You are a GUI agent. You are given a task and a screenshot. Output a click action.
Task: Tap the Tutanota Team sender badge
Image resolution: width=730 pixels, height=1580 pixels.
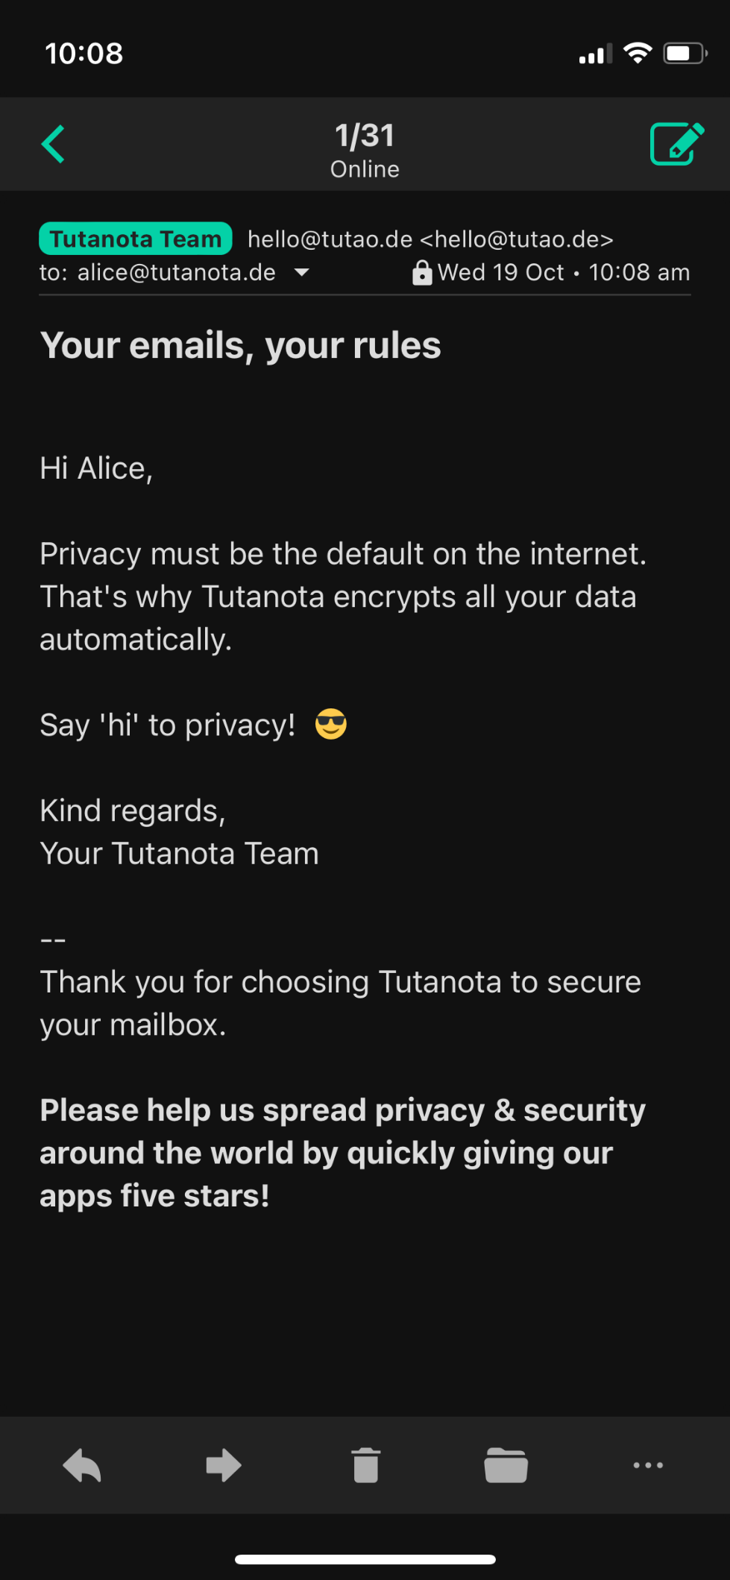click(136, 239)
